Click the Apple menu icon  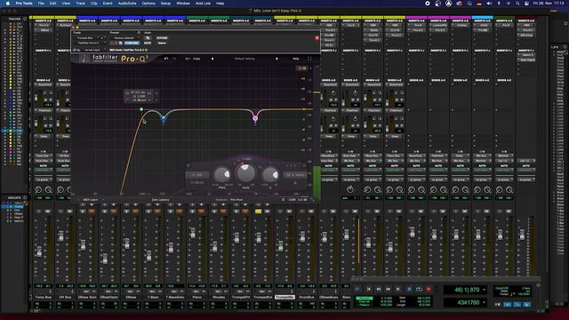[x=8, y=4]
